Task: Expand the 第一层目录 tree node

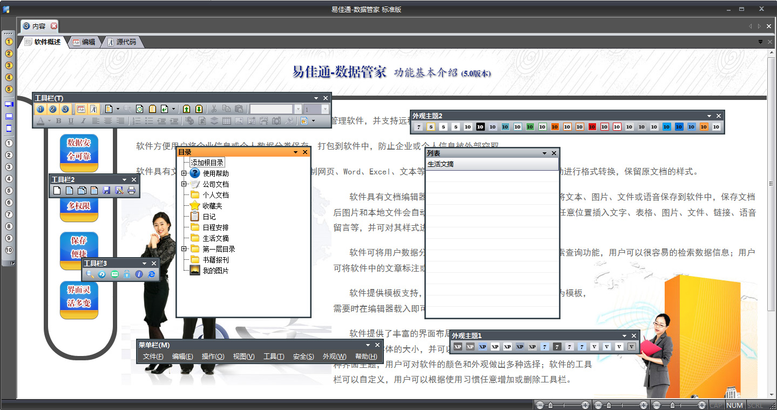Action: pyautogui.click(x=184, y=249)
